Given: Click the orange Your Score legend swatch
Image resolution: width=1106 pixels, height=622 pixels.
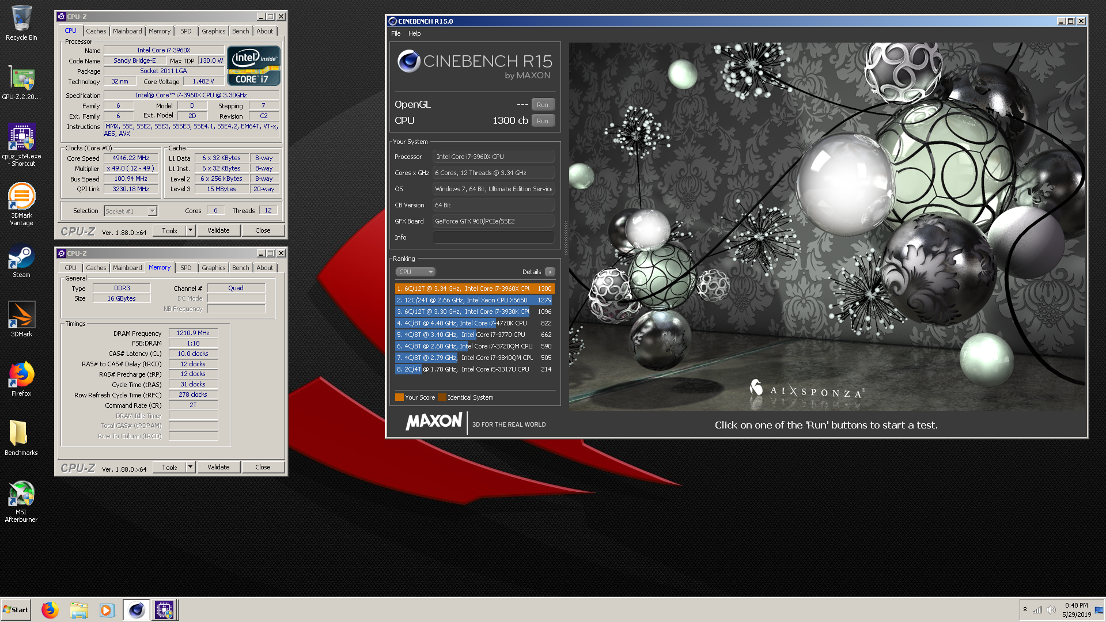Looking at the screenshot, I should pyautogui.click(x=399, y=397).
